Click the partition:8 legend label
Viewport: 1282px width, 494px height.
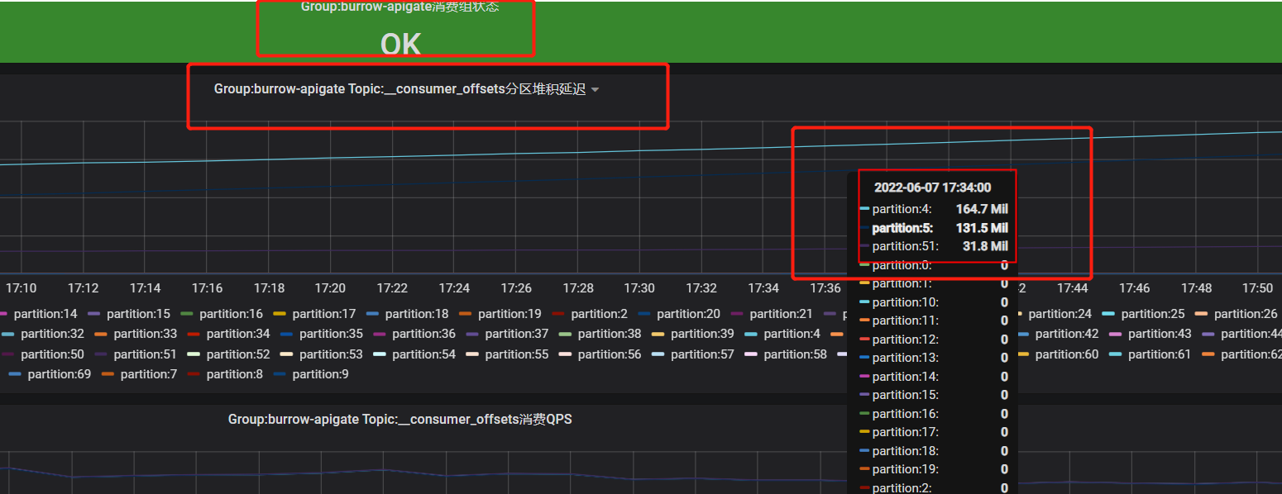pyautogui.click(x=234, y=374)
